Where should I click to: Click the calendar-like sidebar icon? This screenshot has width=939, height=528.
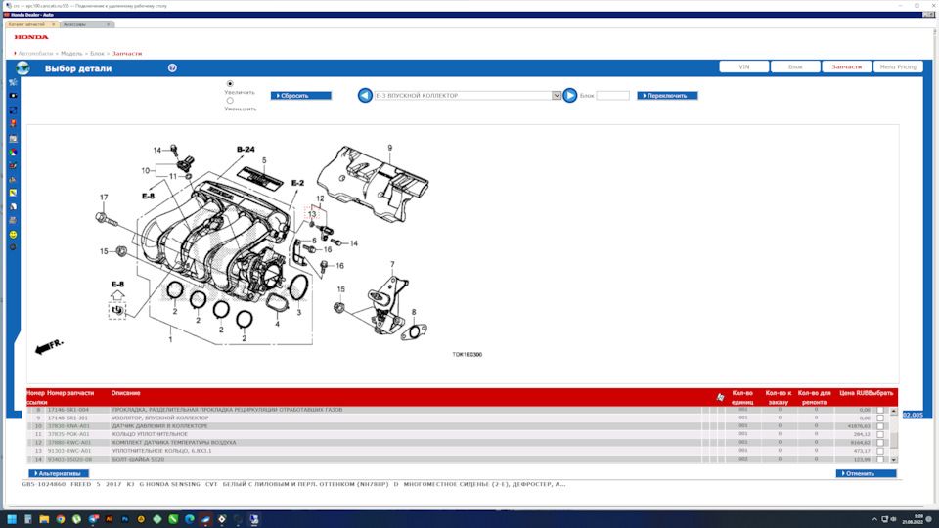pyautogui.click(x=13, y=138)
